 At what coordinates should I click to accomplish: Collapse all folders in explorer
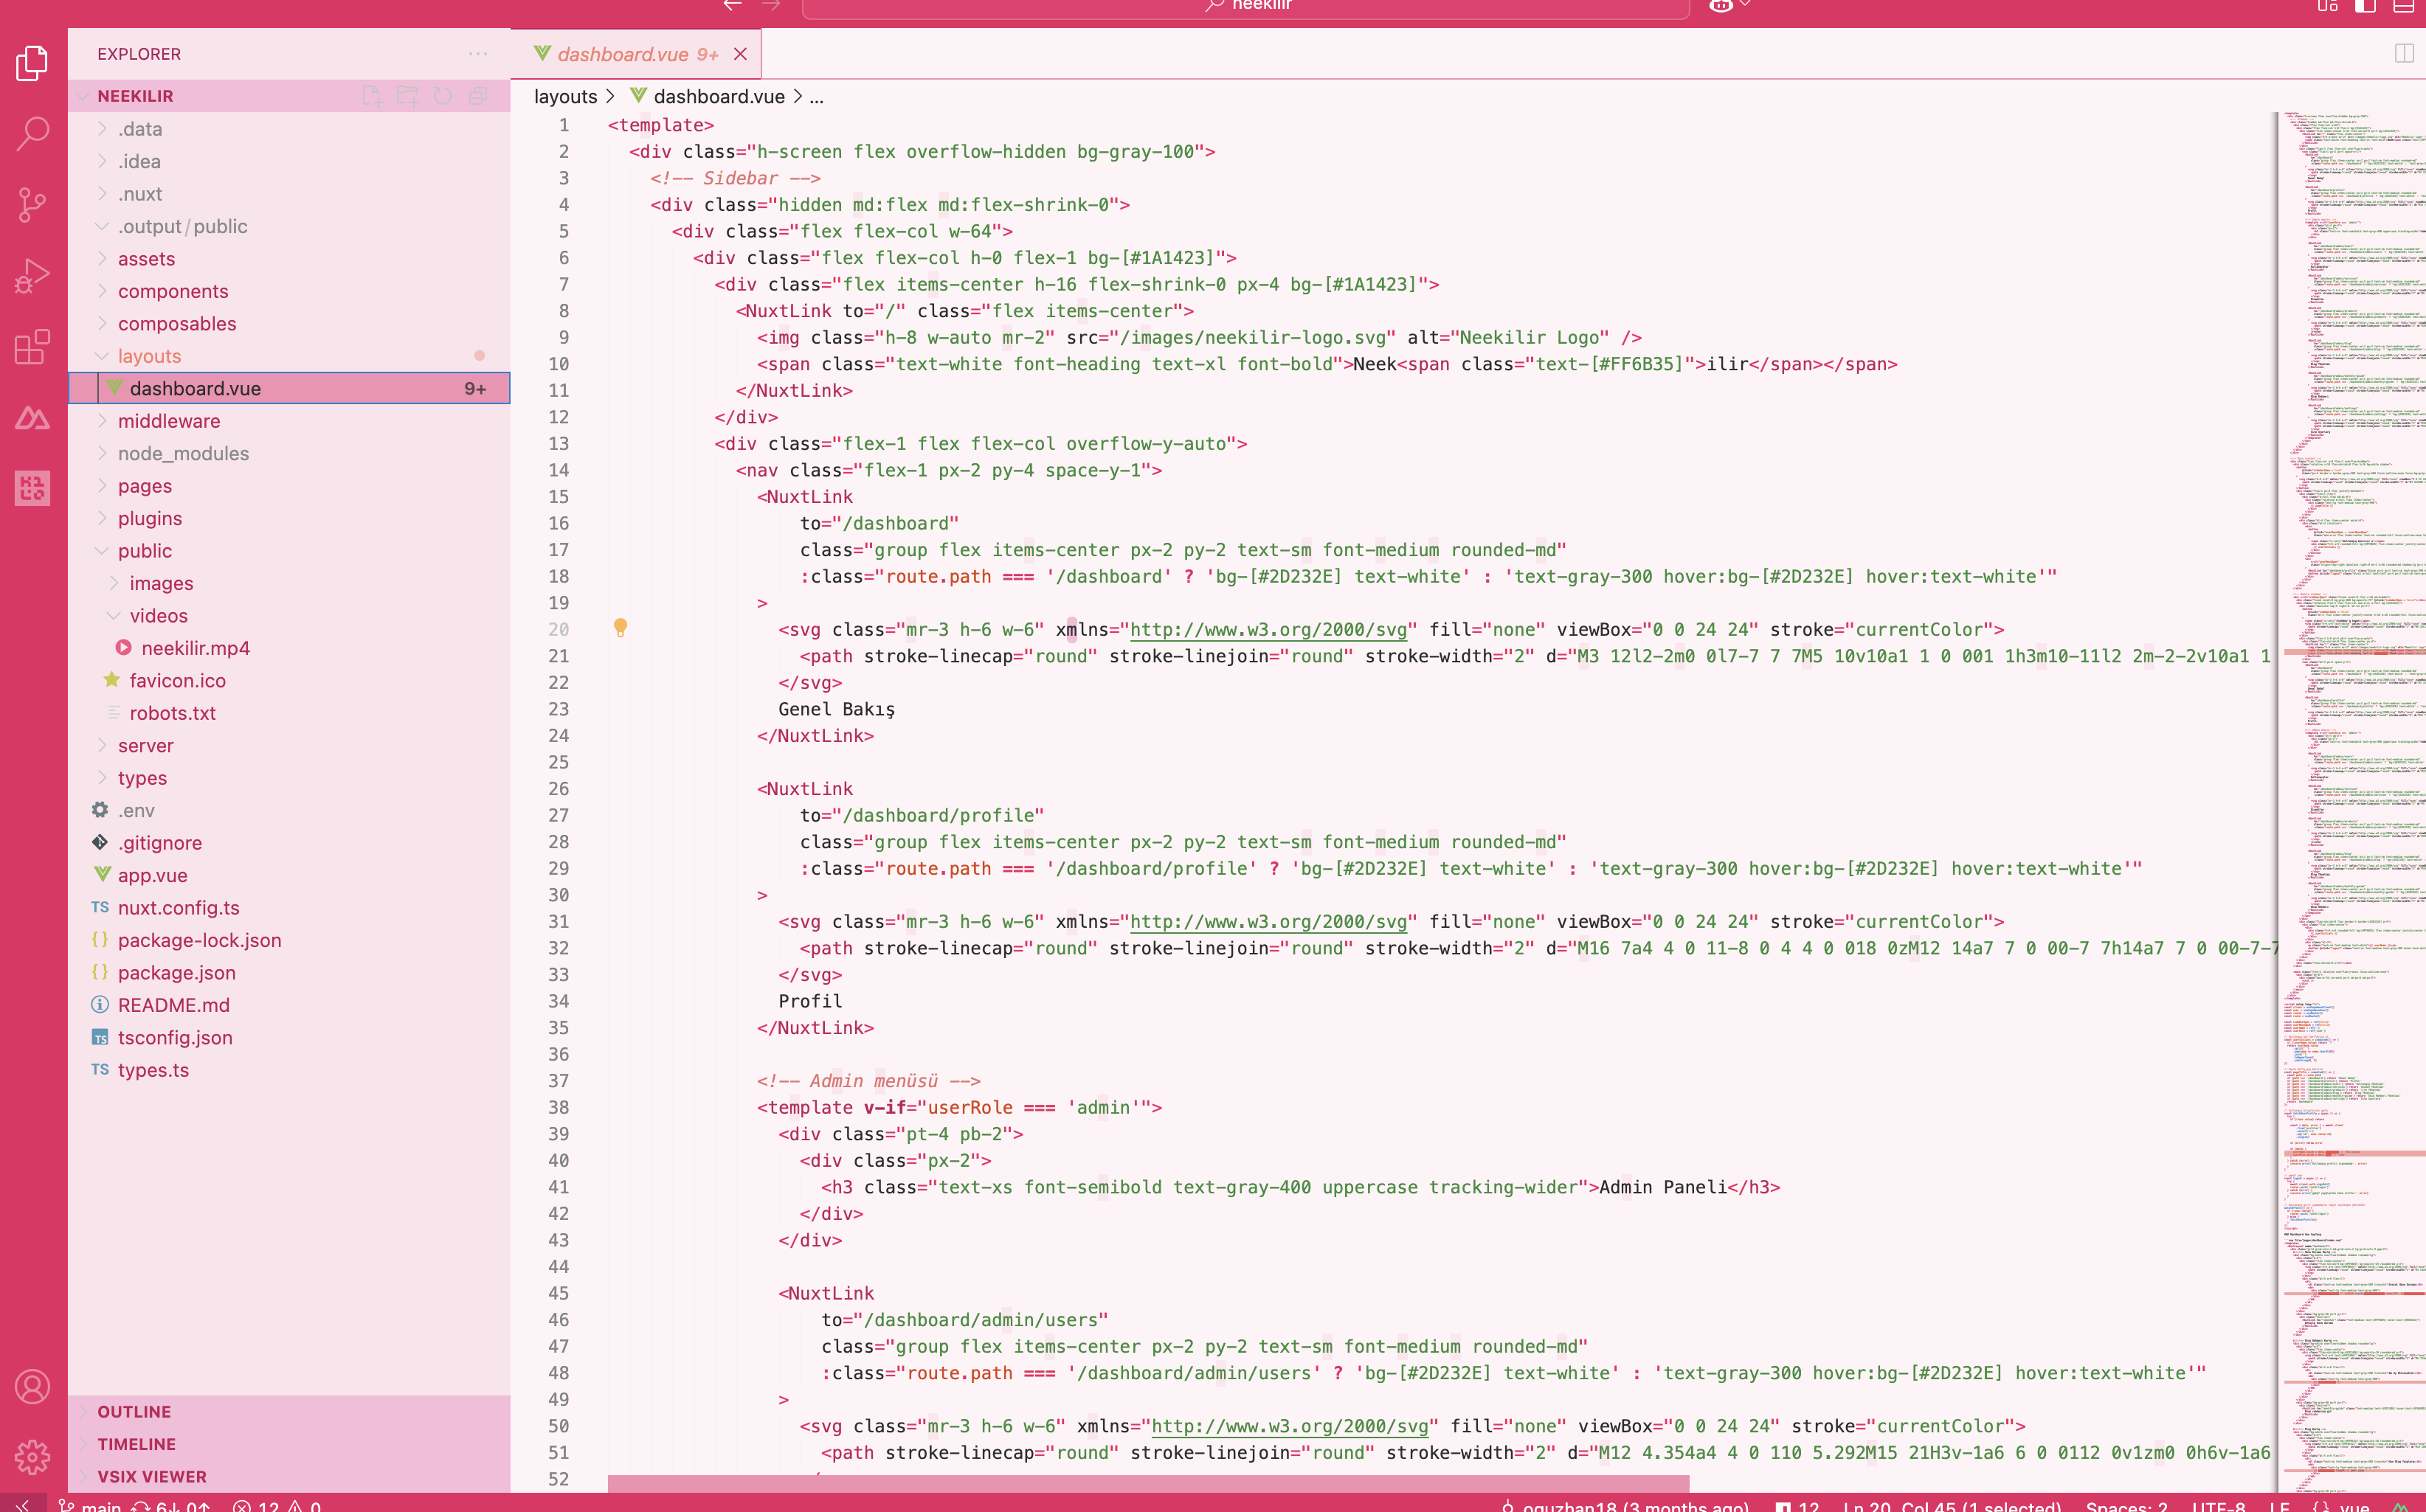[478, 96]
